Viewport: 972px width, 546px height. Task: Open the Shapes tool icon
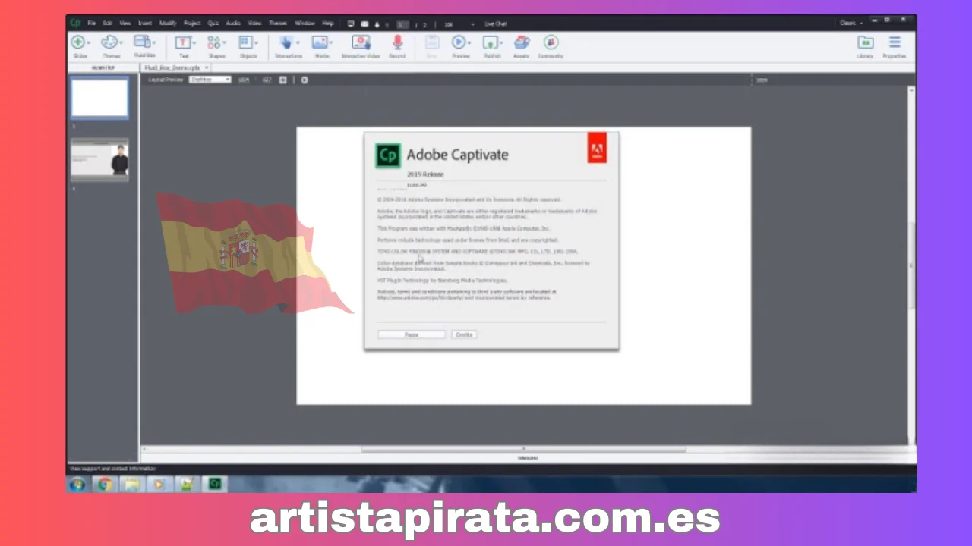coord(214,42)
